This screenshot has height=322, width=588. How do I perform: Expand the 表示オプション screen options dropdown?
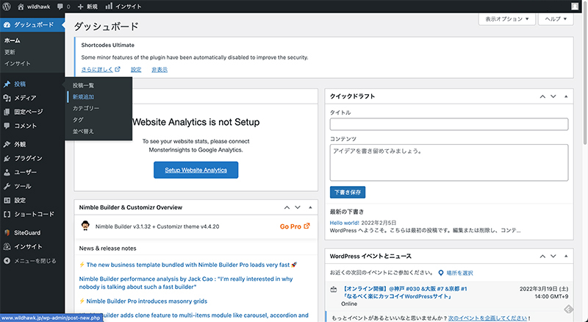(x=506, y=19)
